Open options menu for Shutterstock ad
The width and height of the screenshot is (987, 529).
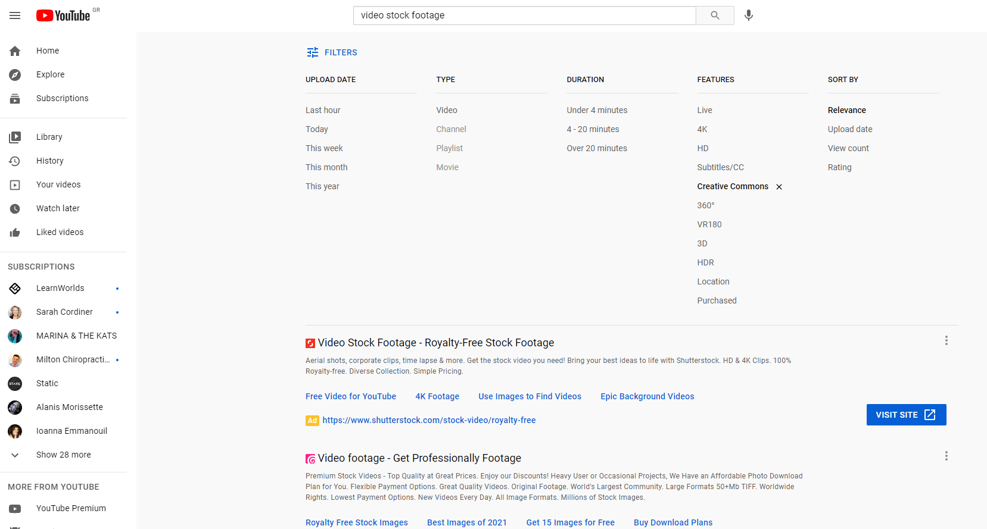(946, 340)
